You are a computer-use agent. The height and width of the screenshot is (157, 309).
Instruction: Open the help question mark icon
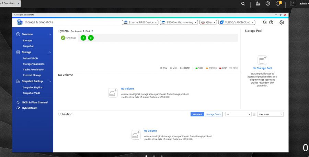pyautogui.click(x=271, y=22)
